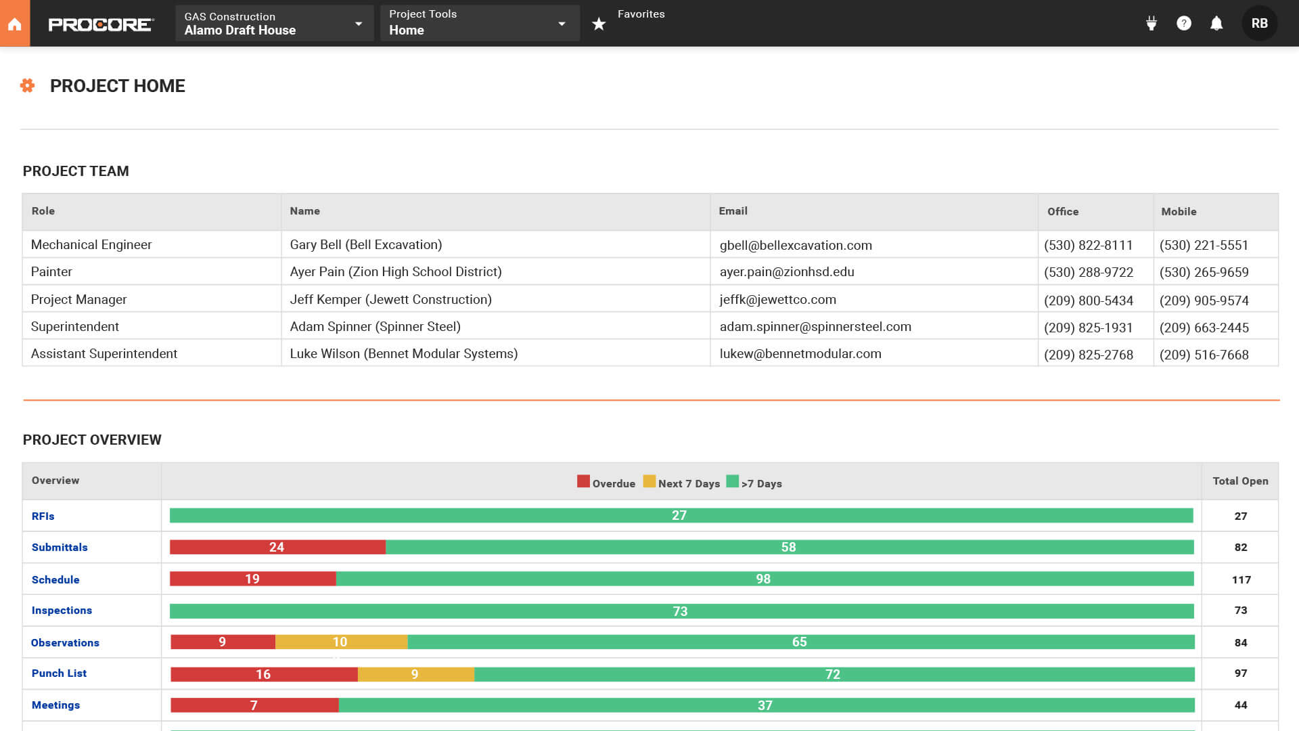Image resolution: width=1299 pixels, height=731 pixels.
Task: Click the gear icon beside Project Home
Action: 28,85
